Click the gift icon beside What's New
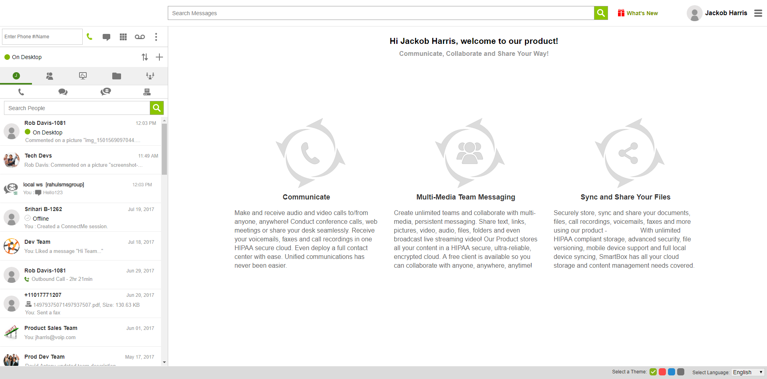Image resolution: width=767 pixels, height=379 pixels. pyautogui.click(x=621, y=13)
